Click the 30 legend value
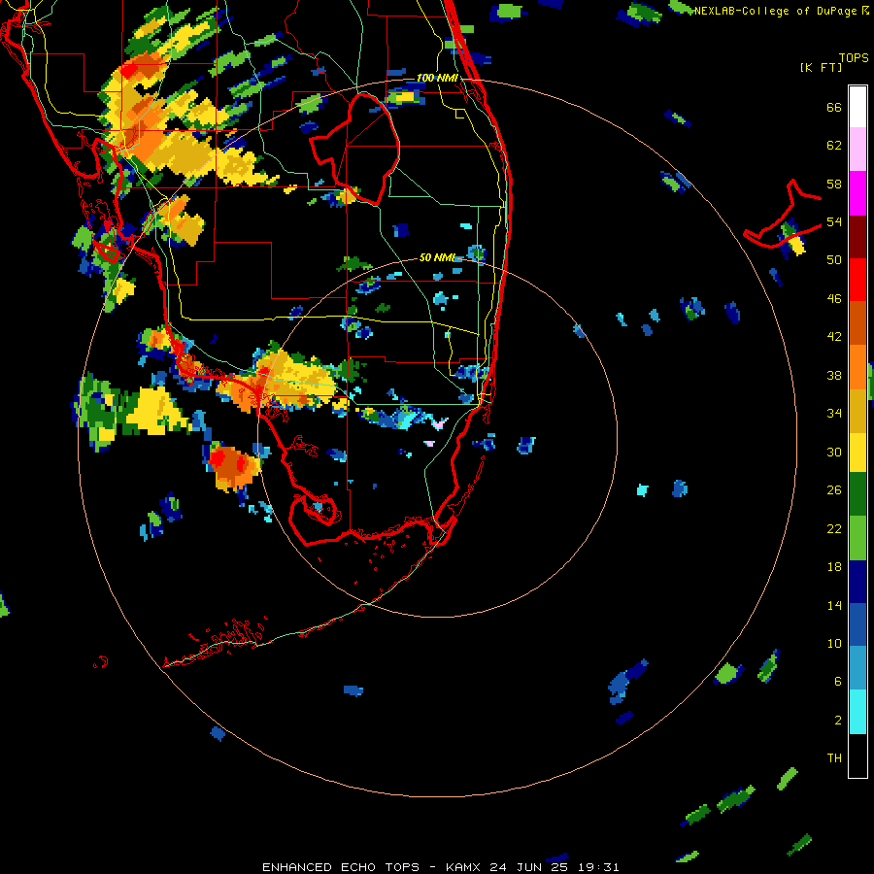 coord(834,452)
